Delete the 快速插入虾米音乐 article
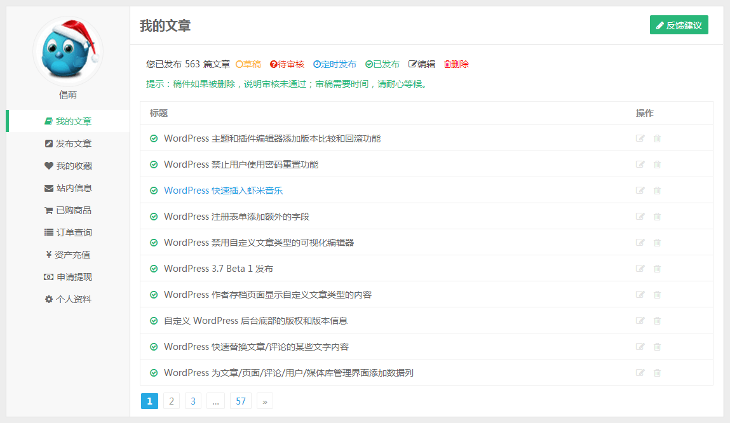This screenshot has width=730, height=423. 657,191
